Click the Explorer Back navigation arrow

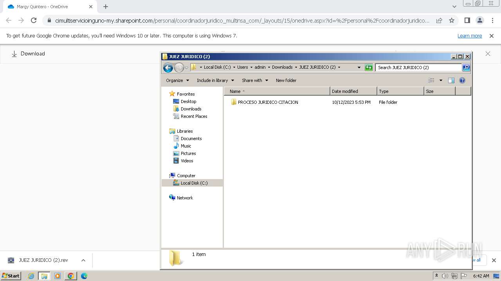click(168, 68)
